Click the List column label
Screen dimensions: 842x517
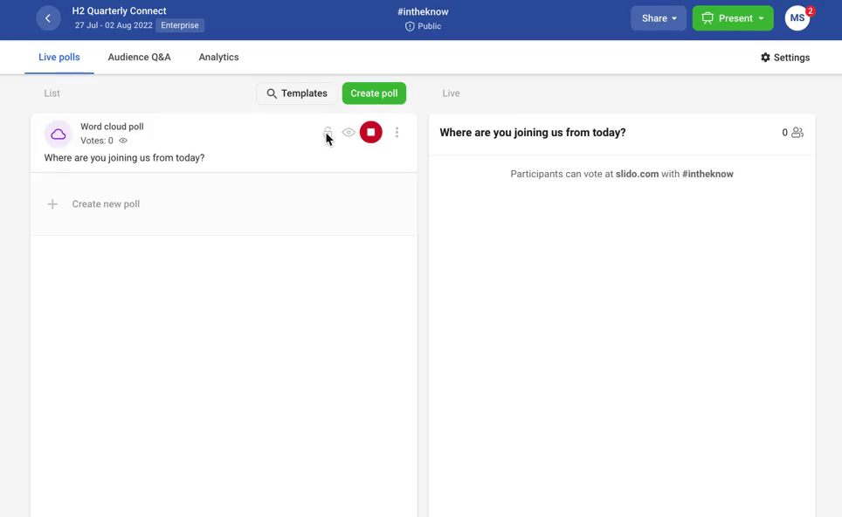tap(52, 93)
